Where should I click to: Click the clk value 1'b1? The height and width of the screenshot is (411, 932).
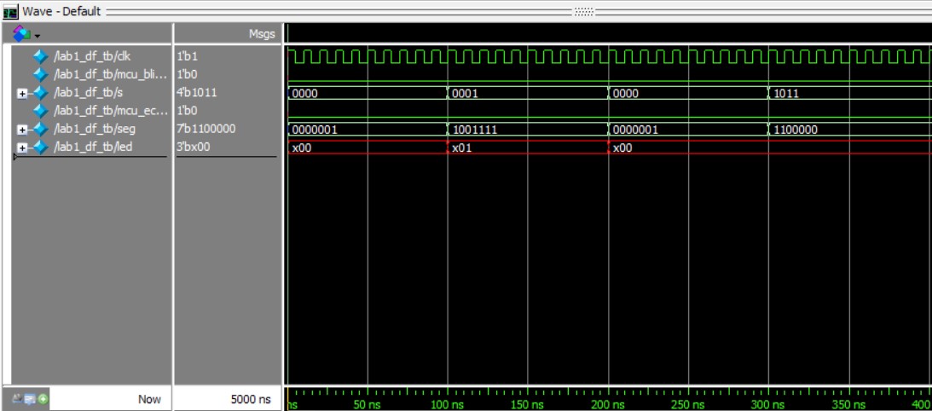pos(187,57)
